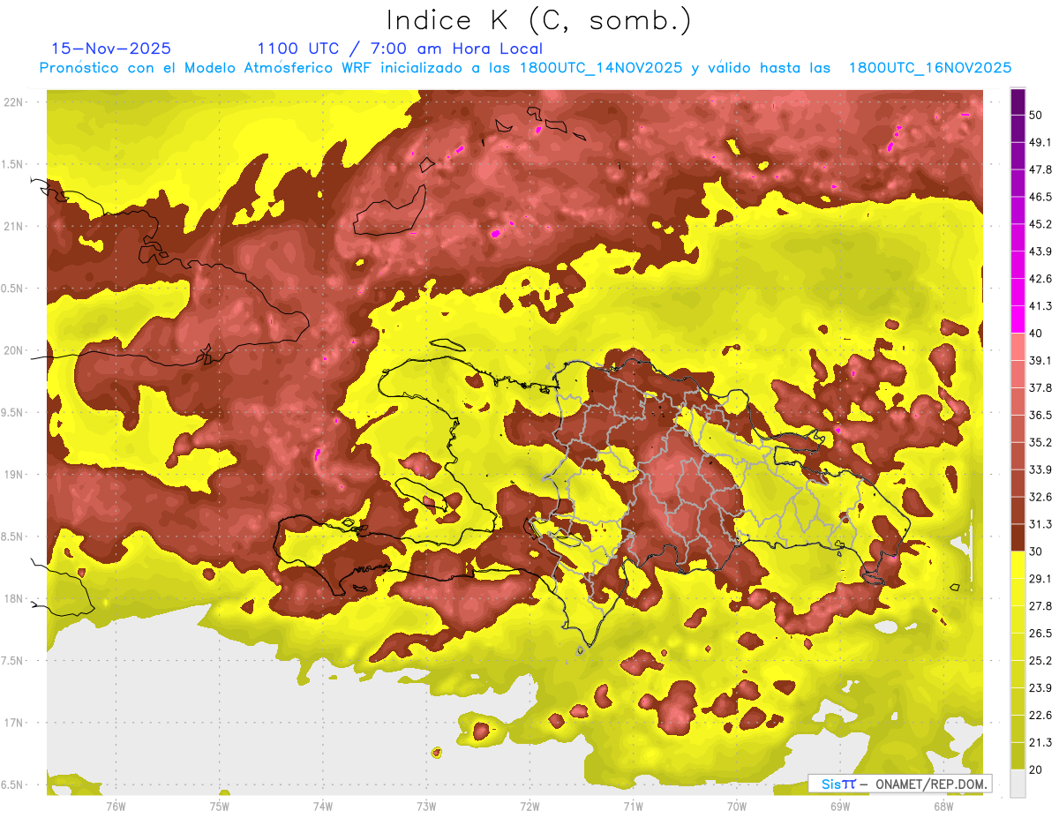This screenshot has width=1059, height=818.
Task: Click the colorbar value "30"
Action: tap(1036, 552)
